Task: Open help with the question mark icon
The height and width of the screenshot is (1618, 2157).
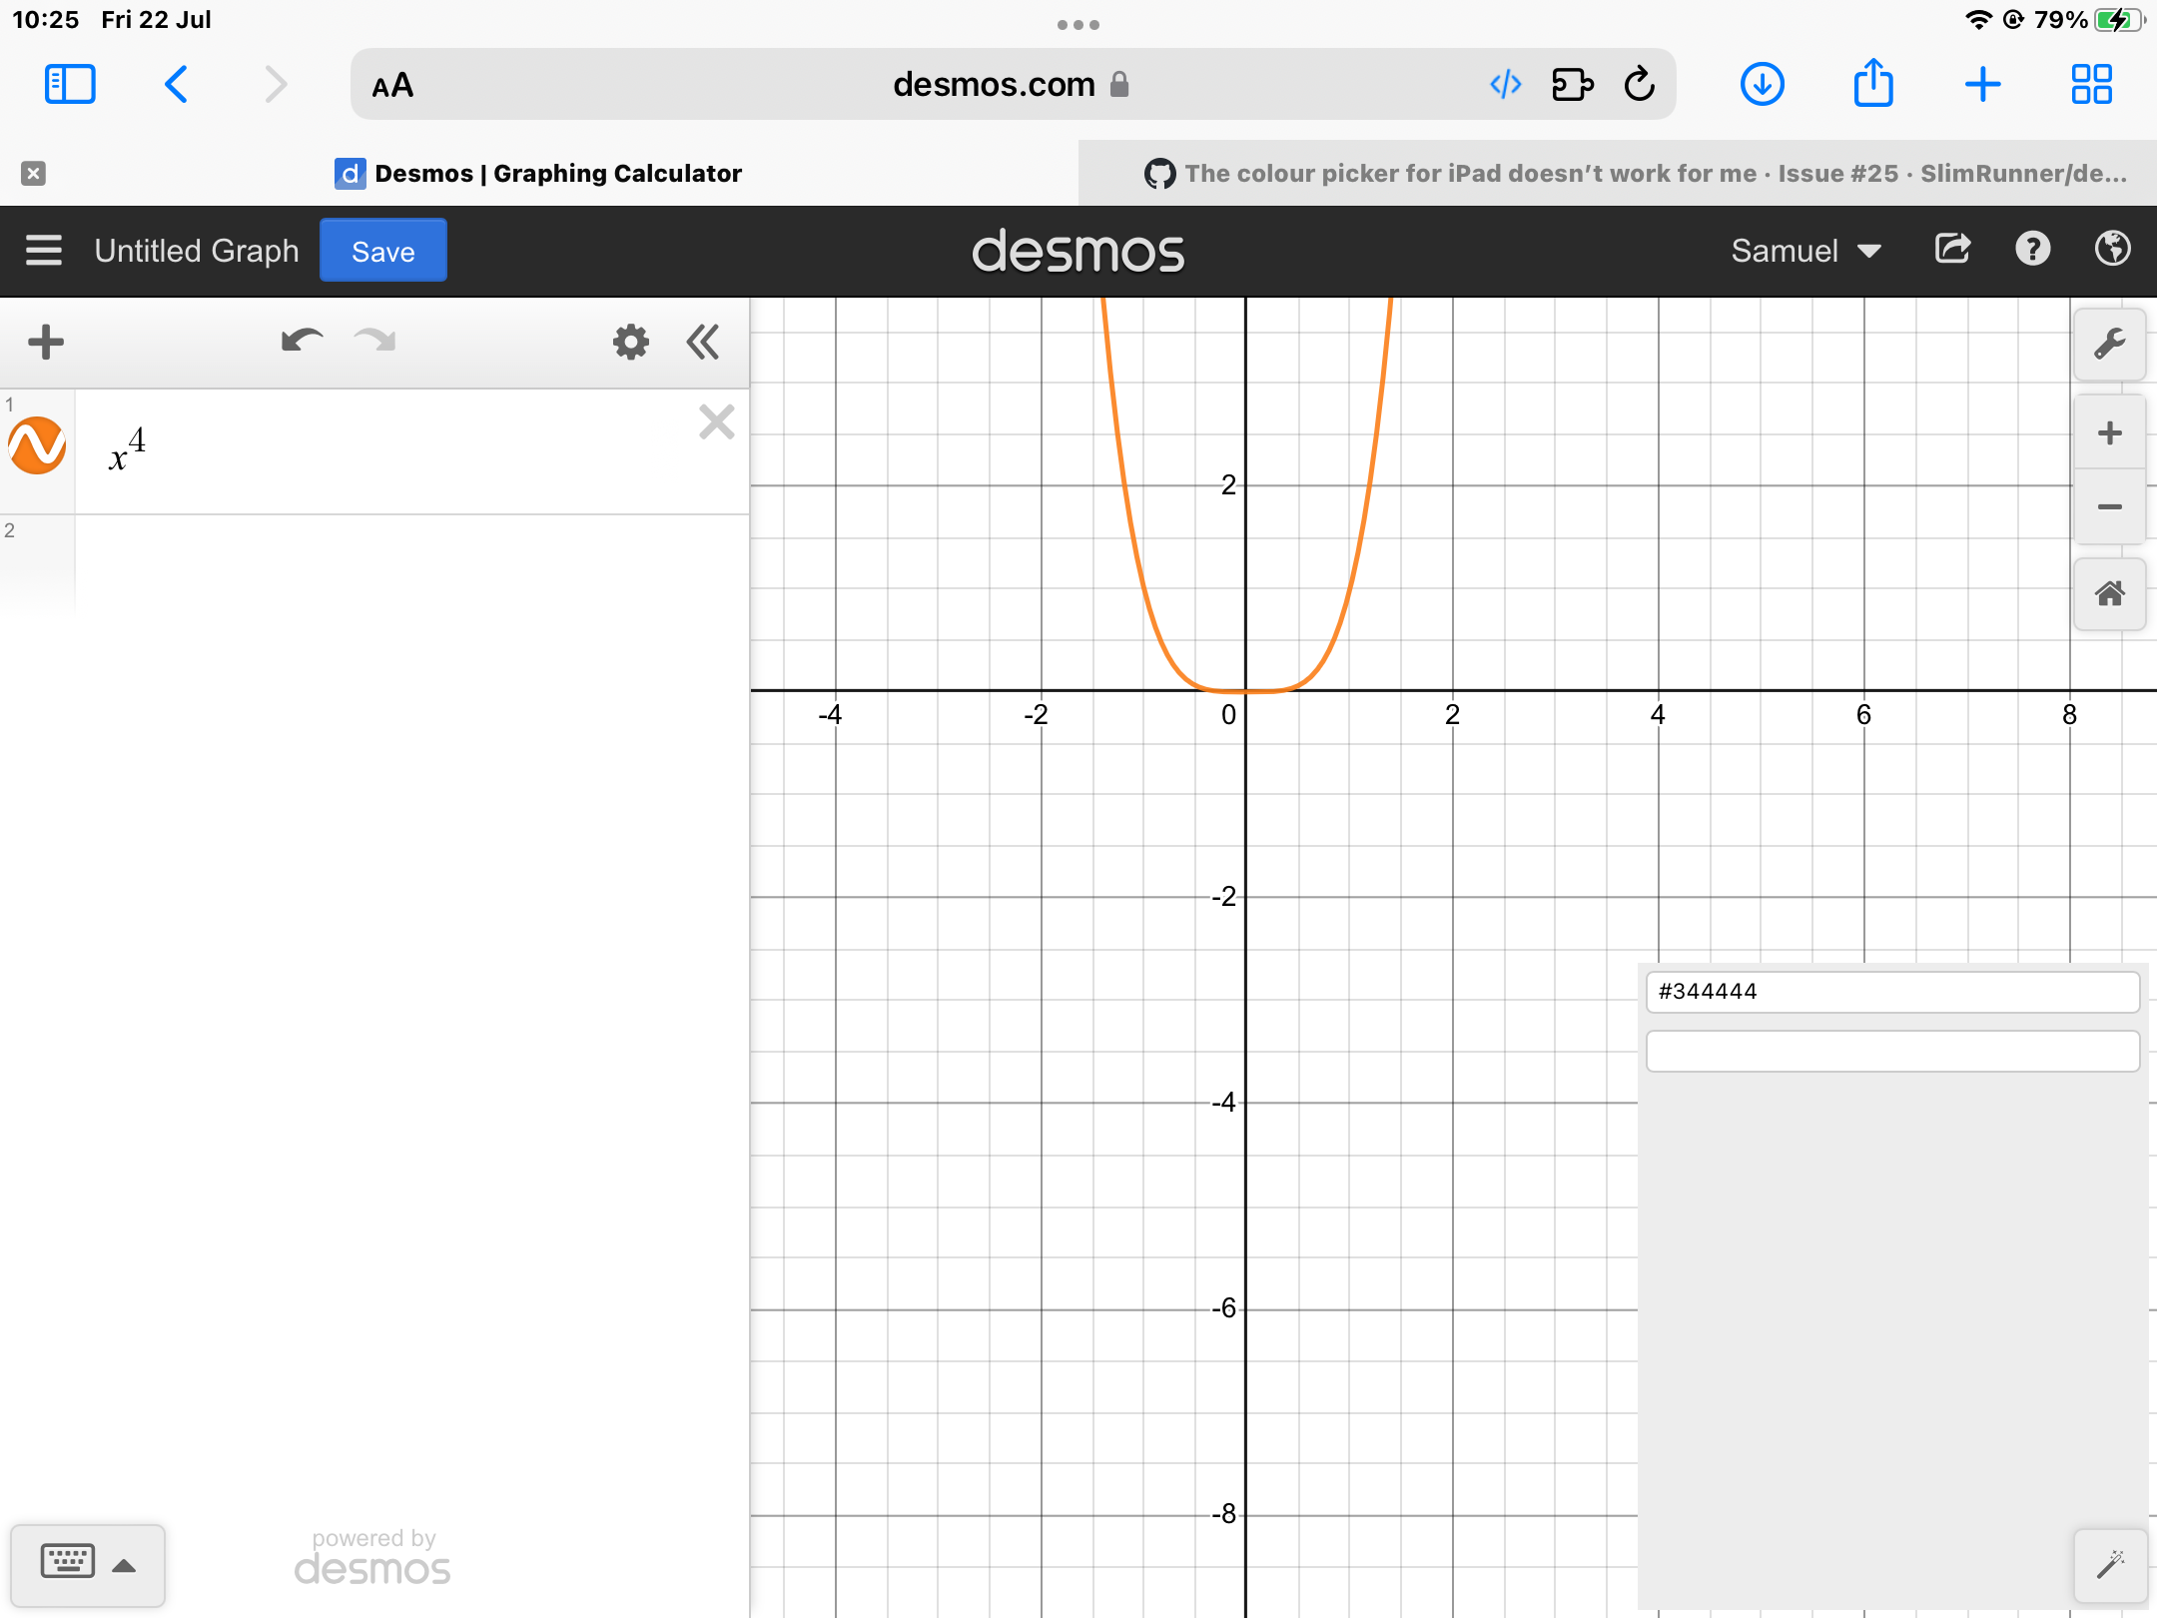Action: click(2032, 250)
